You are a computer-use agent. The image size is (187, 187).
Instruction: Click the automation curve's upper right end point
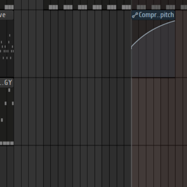(175, 21)
